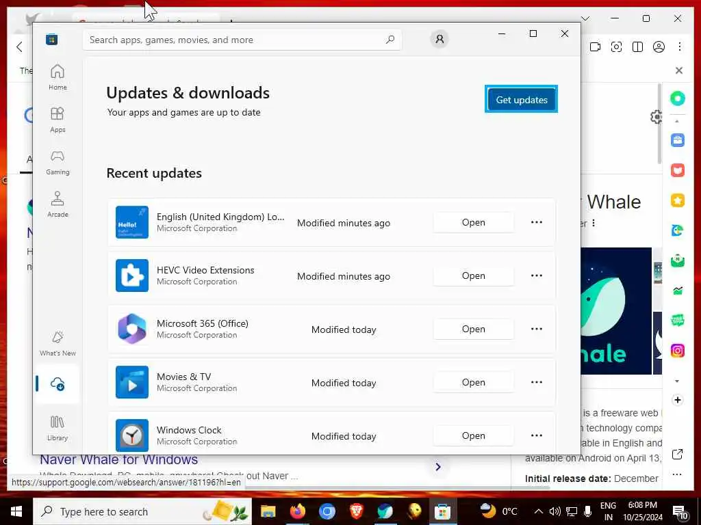Show more options for English (United Kingdom) pack
The image size is (701, 525).
537,222
